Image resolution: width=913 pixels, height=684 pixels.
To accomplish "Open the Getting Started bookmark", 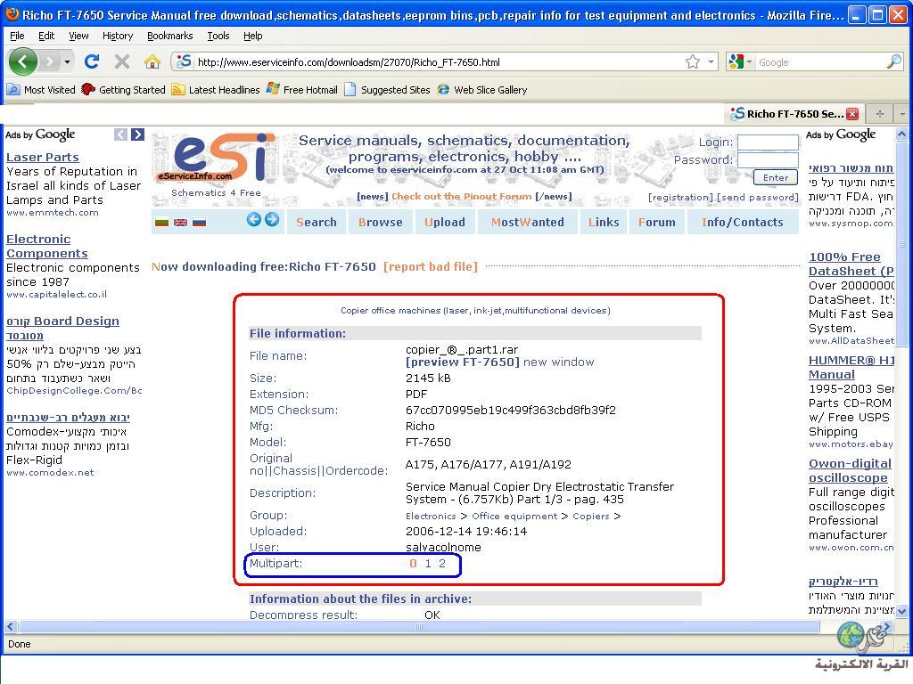I will point(123,90).
